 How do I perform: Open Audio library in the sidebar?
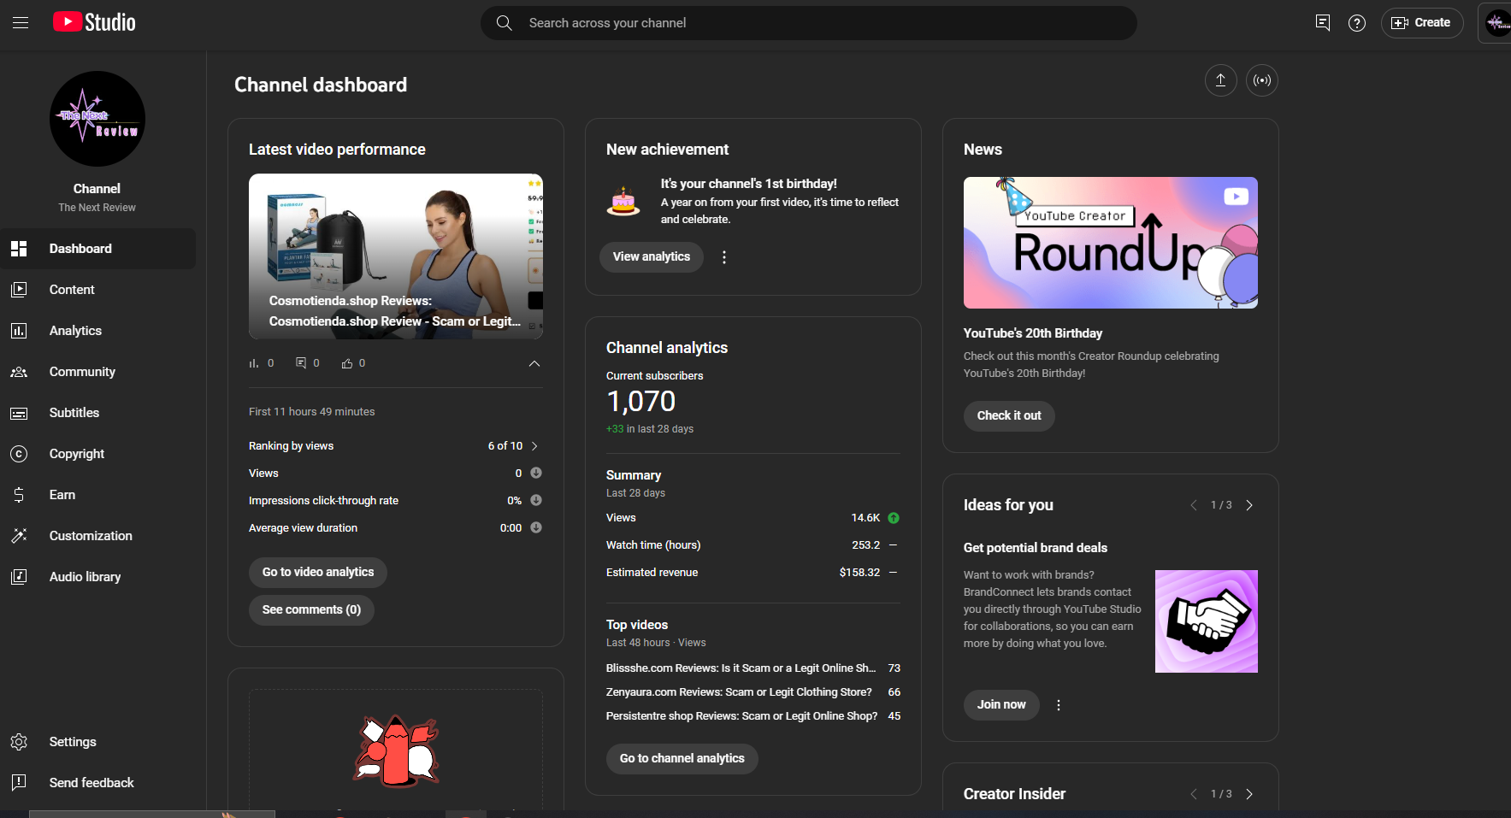click(x=98, y=577)
